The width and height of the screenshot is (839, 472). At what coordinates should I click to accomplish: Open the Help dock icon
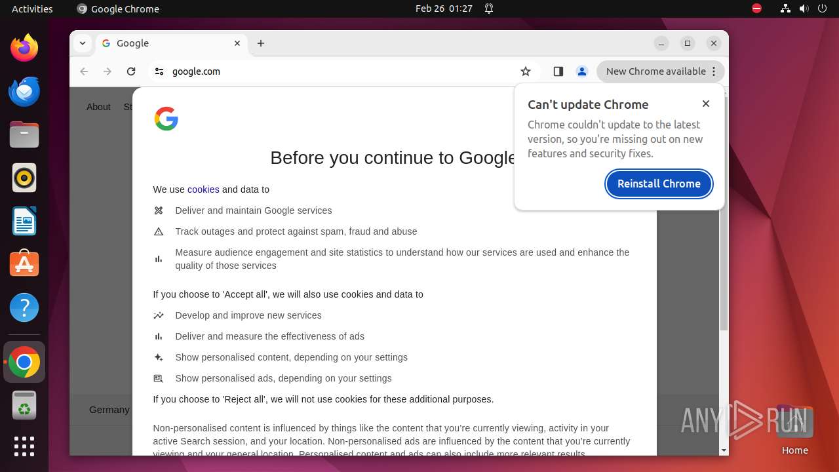point(24,307)
